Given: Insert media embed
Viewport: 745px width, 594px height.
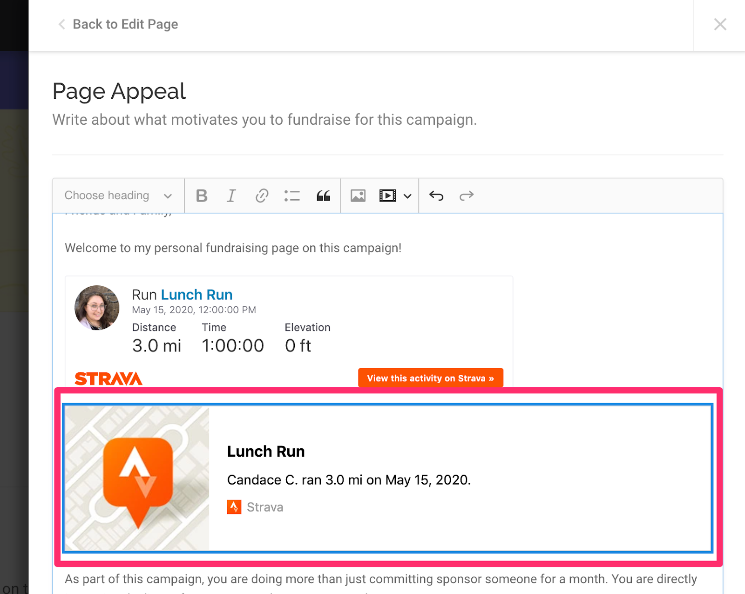Looking at the screenshot, I should click(387, 196).
